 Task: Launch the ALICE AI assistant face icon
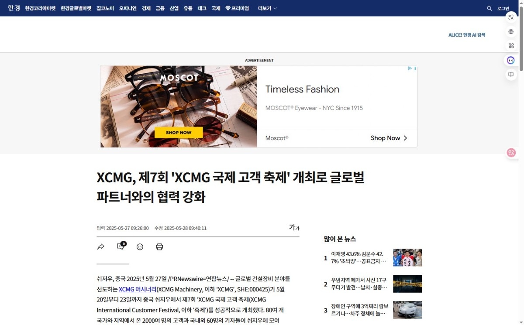[511, 60]
